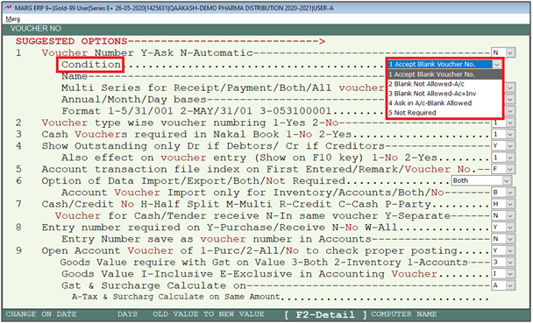
Task: Choose '3 Blank Not Allowed-Ac+Inv' option
Action: (x=444, y=94)
